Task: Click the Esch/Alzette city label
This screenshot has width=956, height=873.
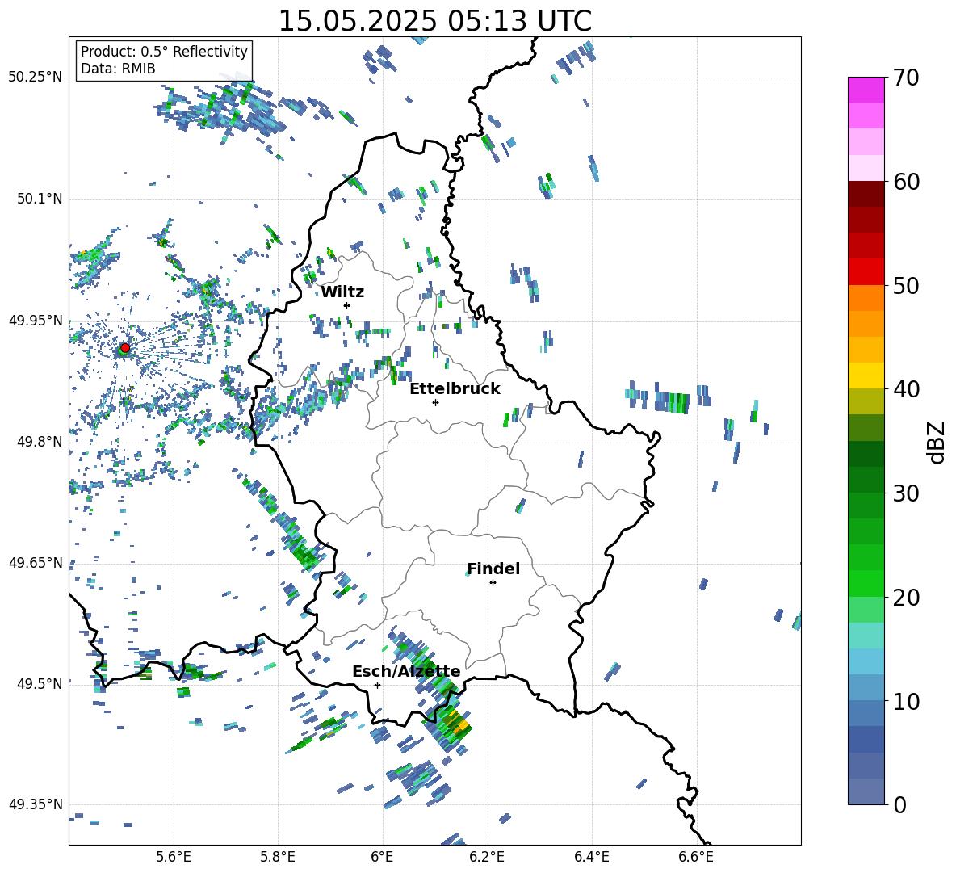Action: coord(406,672)
